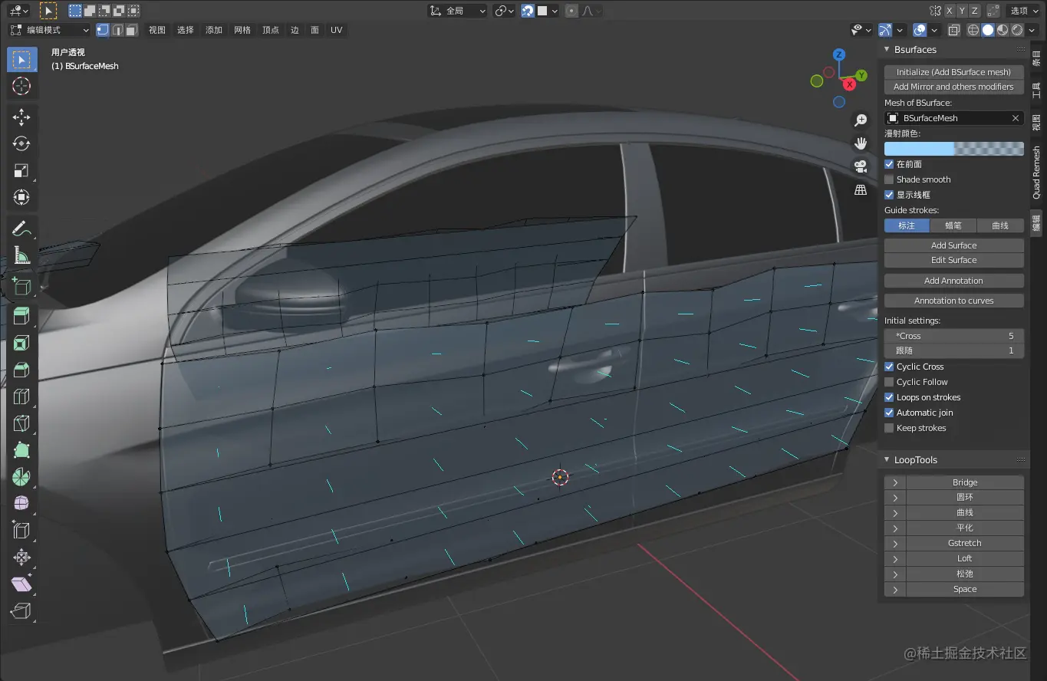This screenshot has width=1047, height=681.
Task: Open the 全局 transform orientation dropdown
Action: pos(456,11)
